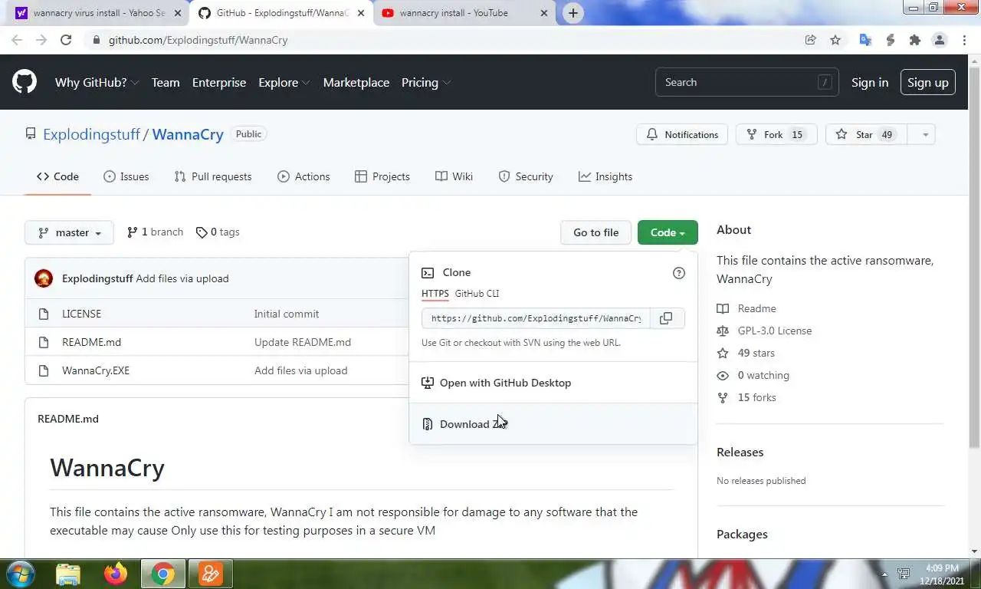Screen dimensions: 981x589
Task: Click the book icon beside Readme
Action: pos(723,309)
